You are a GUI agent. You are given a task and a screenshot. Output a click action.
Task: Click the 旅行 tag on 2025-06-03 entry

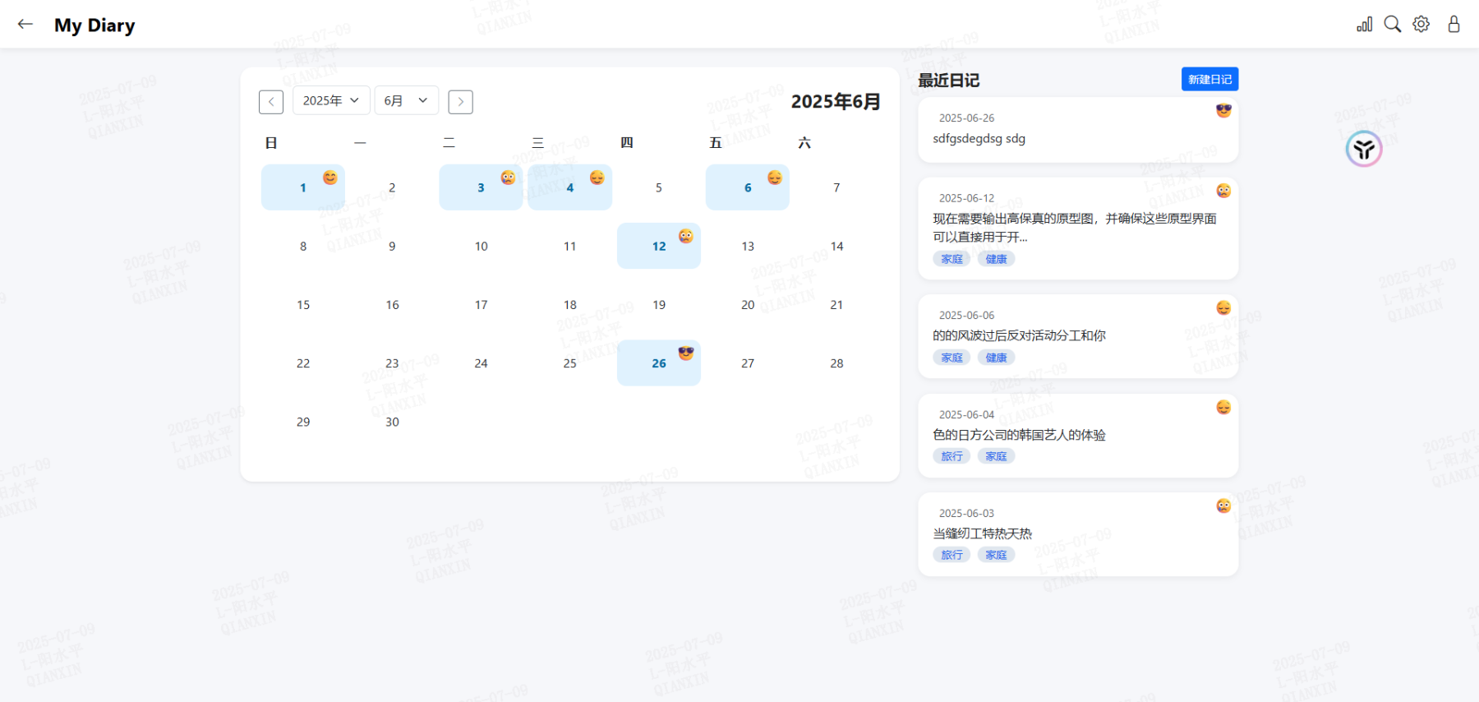[951, 555]
